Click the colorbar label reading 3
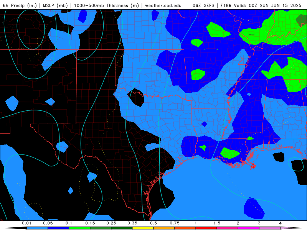 pos(259,223)
